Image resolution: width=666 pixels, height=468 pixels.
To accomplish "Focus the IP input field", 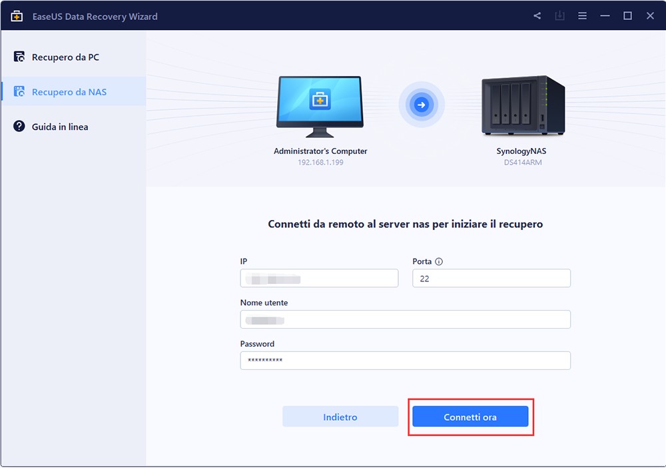I will pyautogui.click(x=319, y=278).
